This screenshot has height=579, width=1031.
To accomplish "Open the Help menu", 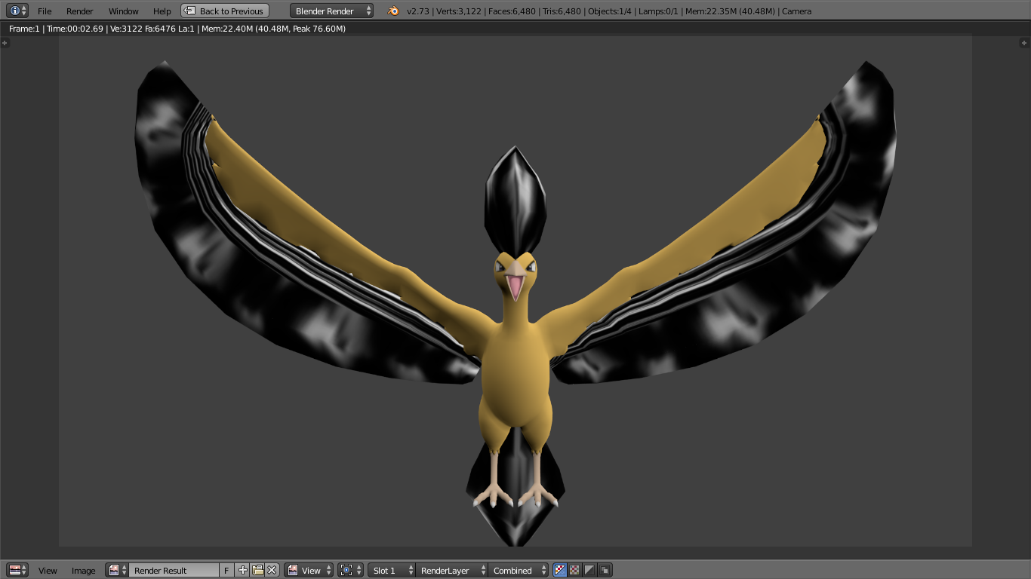I will pyautogui.click(x=162, y=11).
